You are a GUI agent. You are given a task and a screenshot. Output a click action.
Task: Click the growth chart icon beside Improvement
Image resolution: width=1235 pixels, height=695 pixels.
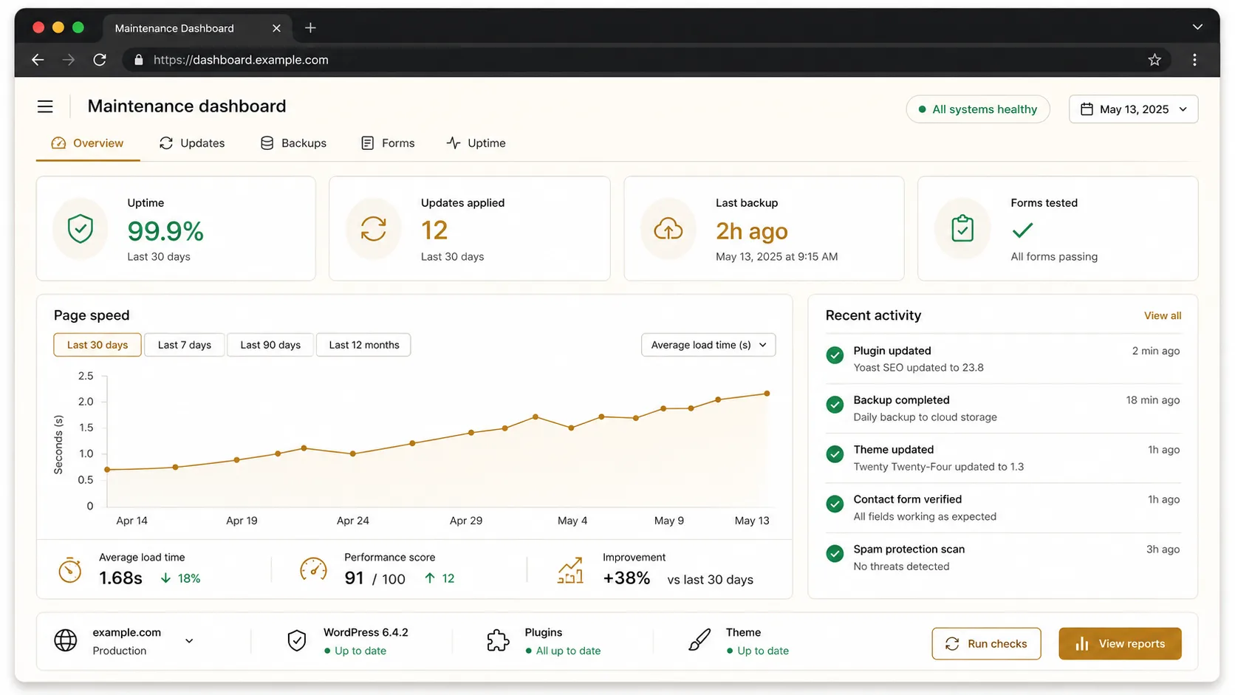(x=570, y=570)
